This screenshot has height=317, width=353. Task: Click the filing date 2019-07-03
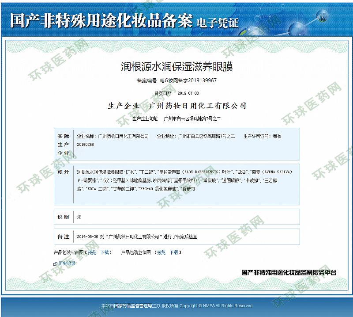click(188, 93)
